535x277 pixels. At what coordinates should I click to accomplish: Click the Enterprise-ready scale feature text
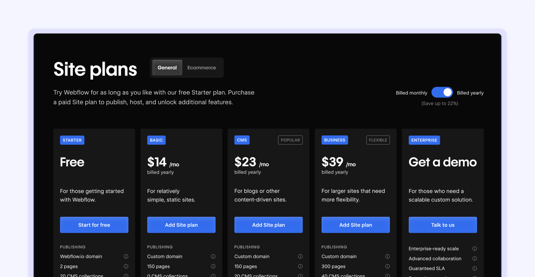434,249
